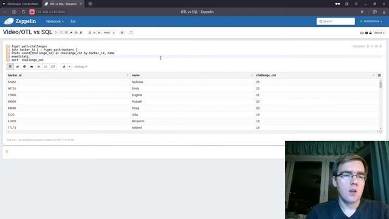Click hacker_id cell 52462

69,82
